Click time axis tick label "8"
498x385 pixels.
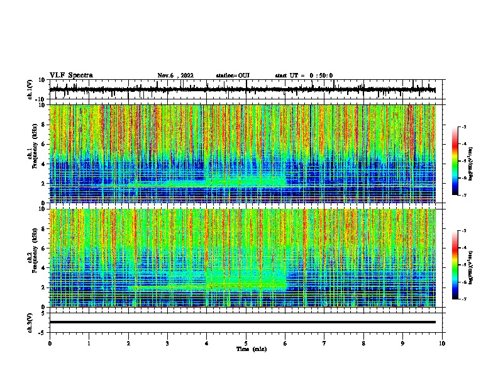[363, 343]
